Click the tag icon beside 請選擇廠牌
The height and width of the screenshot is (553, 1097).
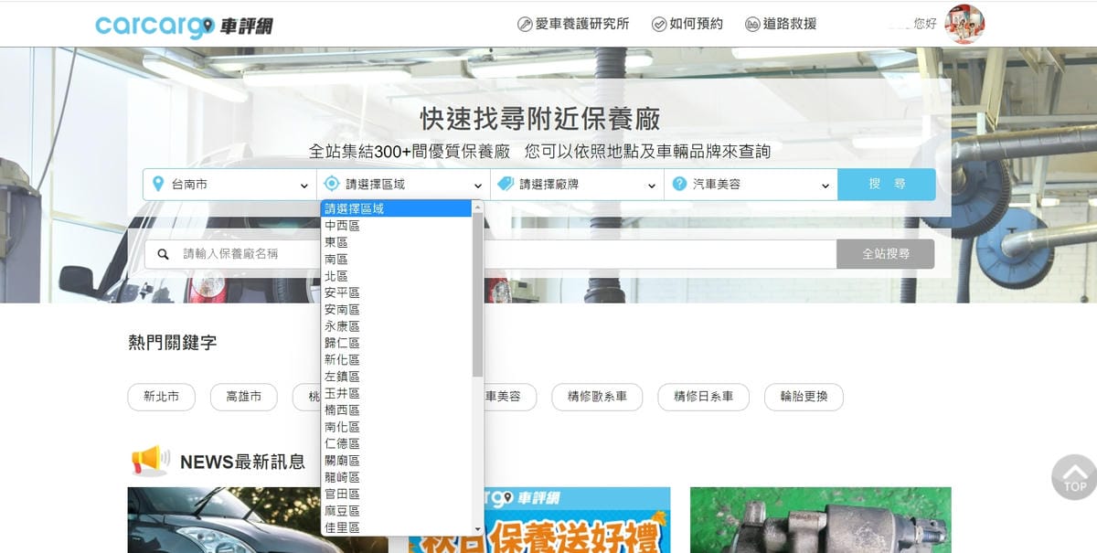tap(505, 184)
